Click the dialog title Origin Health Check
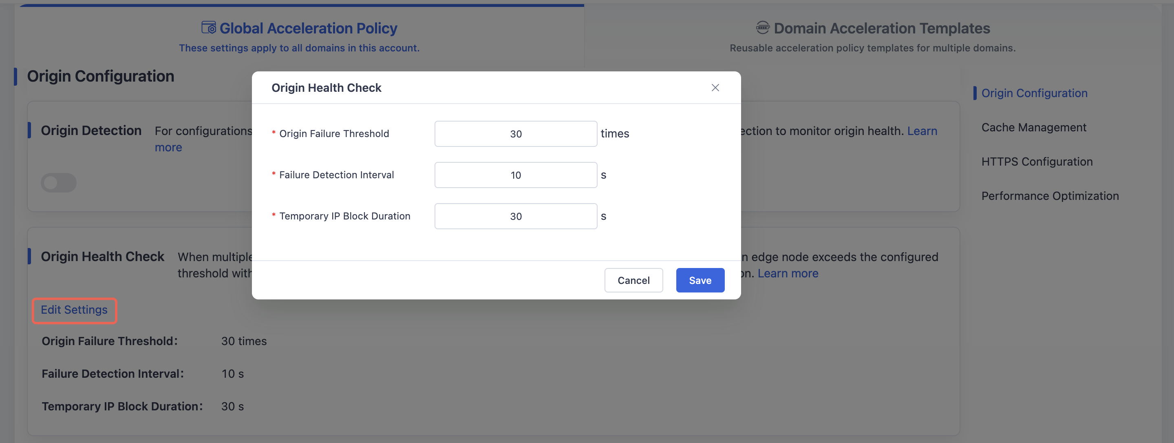This screenshot has height=443, width=1174. [x=326, y=88]
